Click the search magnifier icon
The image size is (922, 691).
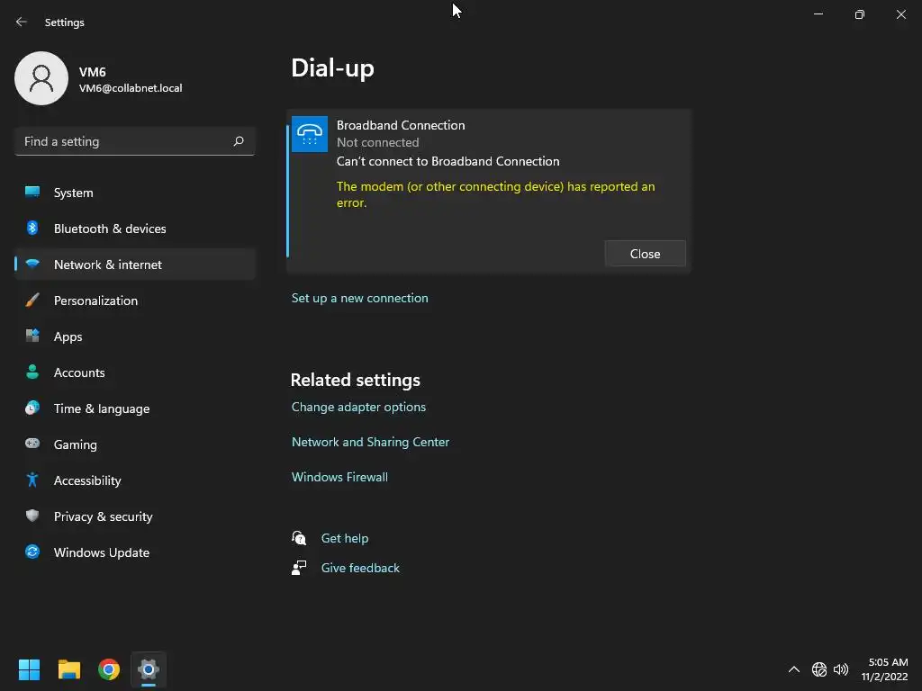(239, 141)
